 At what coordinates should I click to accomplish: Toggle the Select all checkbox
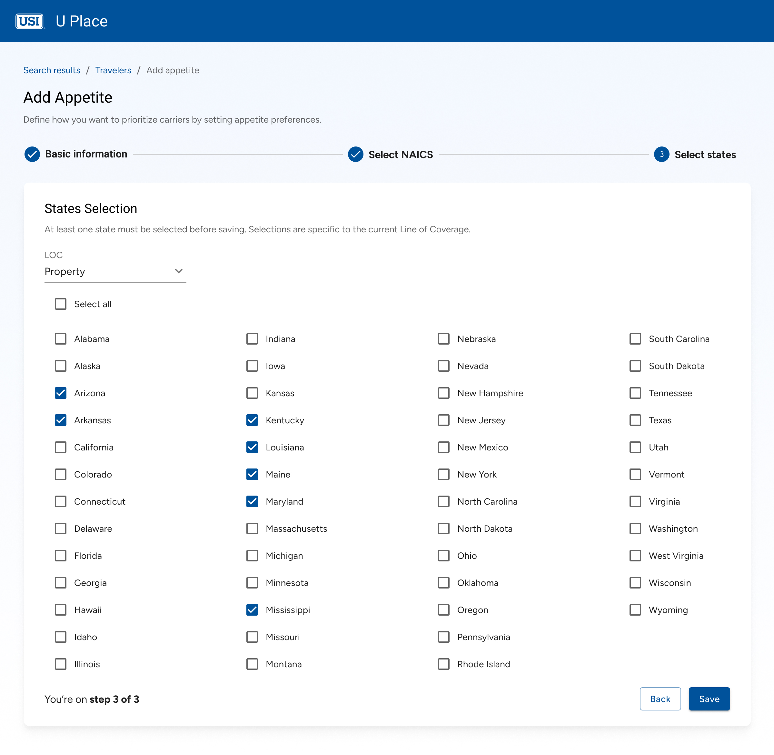(x=61, y=304)
